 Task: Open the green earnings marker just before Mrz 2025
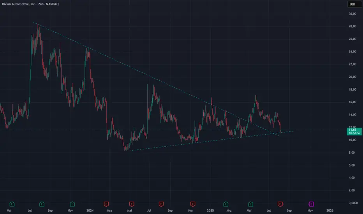pos(226,204)
